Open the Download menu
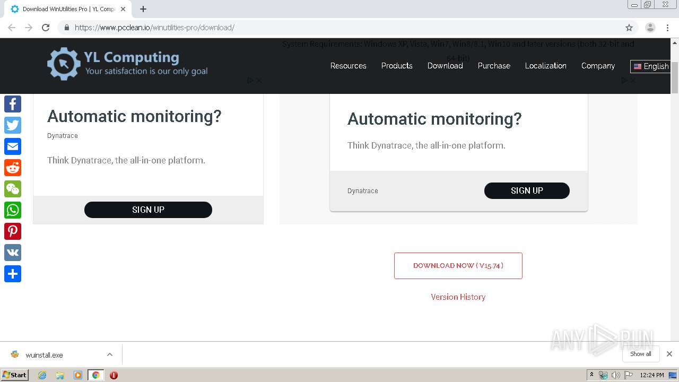 [x=445, y=66]
